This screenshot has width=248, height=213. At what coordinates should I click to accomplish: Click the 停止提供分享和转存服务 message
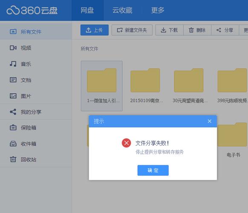(x=160, y=152)
